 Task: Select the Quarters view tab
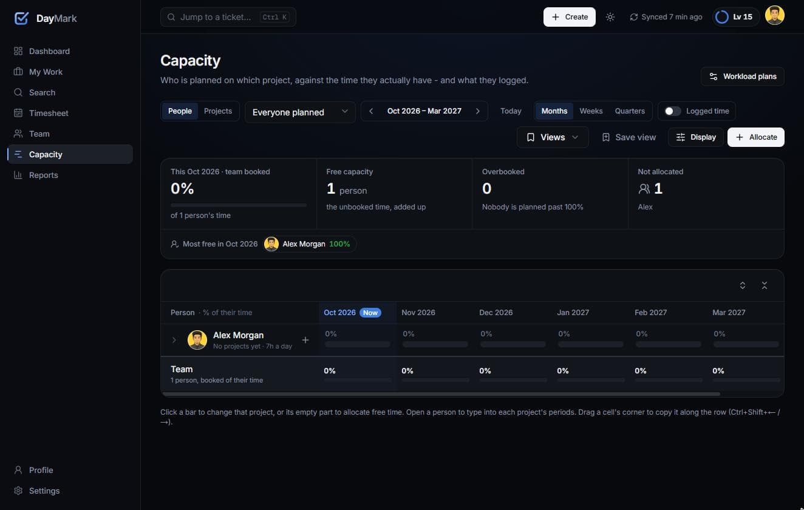[630, 111]
